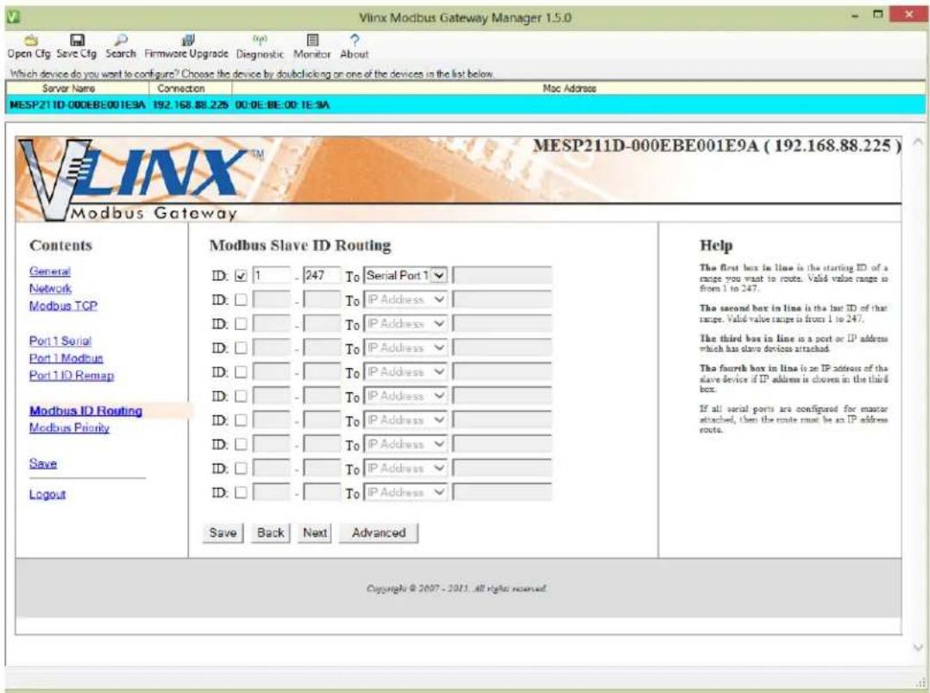Open second row IP Address dropdown
The image size is (930, 693).
pos(405,300)
